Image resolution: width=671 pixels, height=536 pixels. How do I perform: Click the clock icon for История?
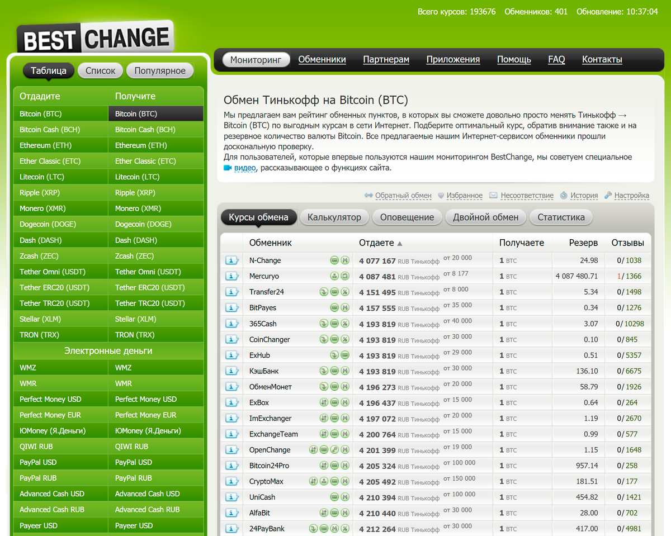564,196
